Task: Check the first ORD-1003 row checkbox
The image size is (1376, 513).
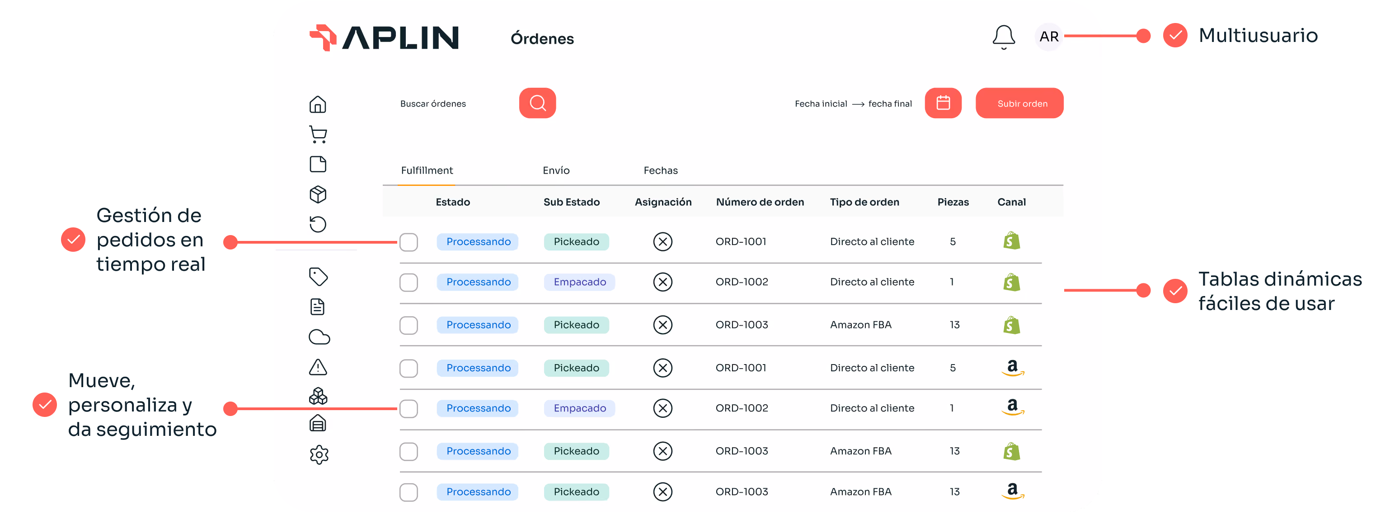Action: [x=408, y=325]
